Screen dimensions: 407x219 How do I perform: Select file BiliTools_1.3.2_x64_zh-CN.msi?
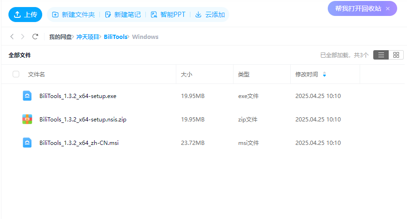coord(79,143)
